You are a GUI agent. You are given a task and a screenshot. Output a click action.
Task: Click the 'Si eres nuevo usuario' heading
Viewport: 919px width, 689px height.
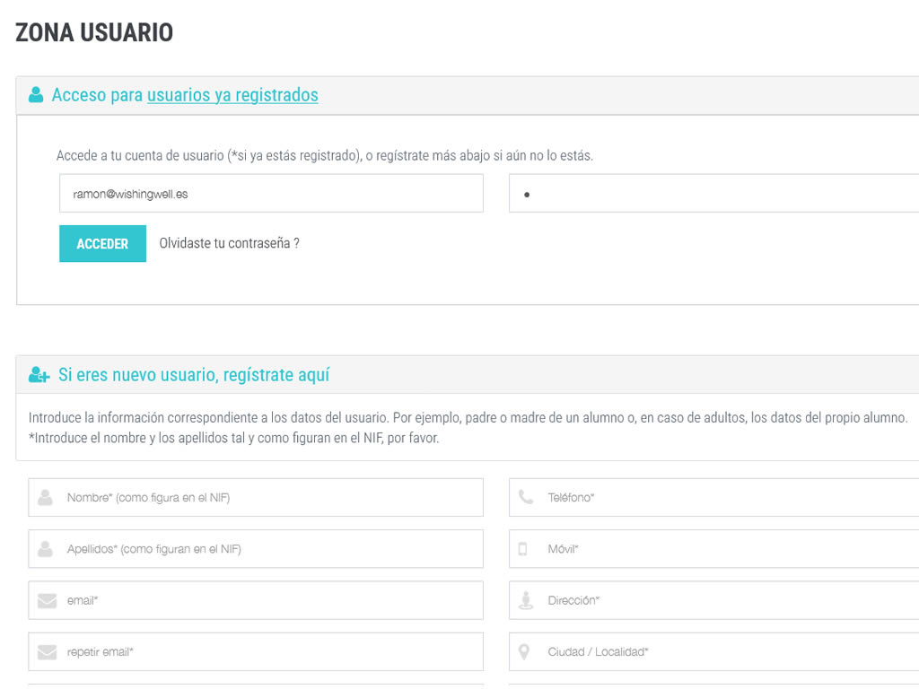click(x=194, y=375)
